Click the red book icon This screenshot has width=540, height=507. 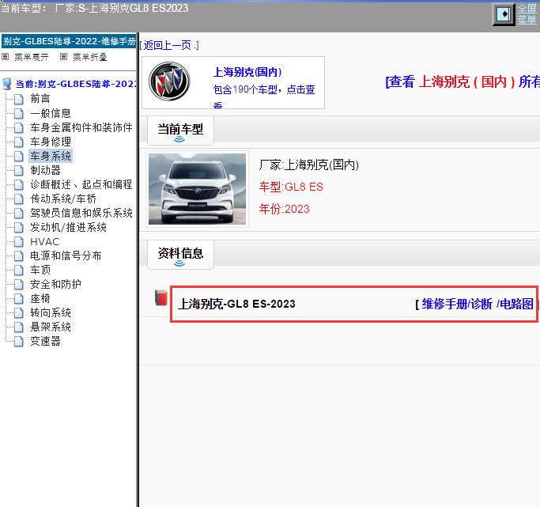pos(160,298)
